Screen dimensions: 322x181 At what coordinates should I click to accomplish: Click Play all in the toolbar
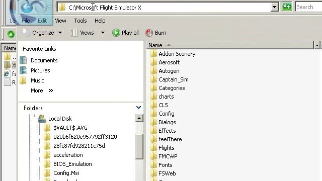click(x=125, y=33)
